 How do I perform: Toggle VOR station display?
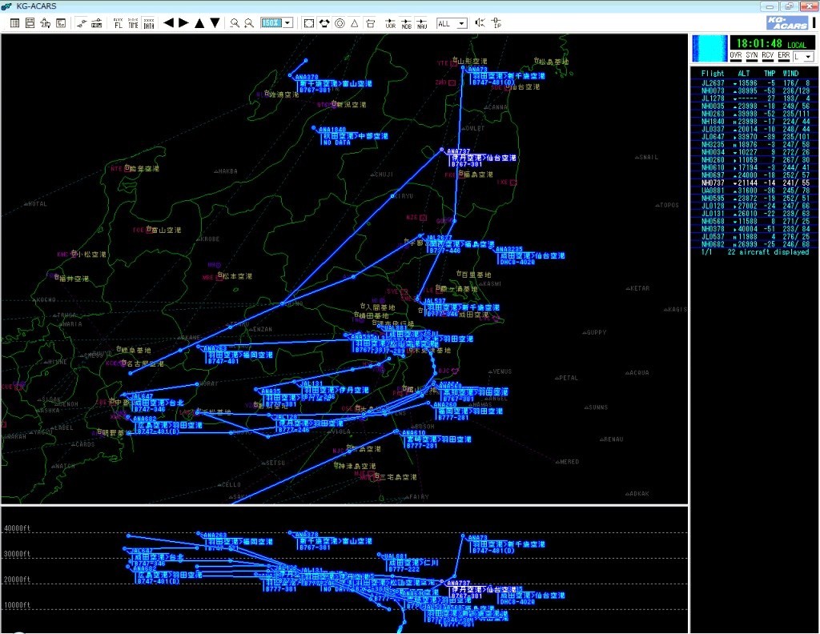point(391,23)
